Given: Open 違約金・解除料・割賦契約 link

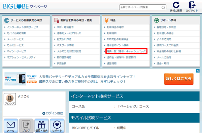Looking at the screenshot, I should [121, 57].
